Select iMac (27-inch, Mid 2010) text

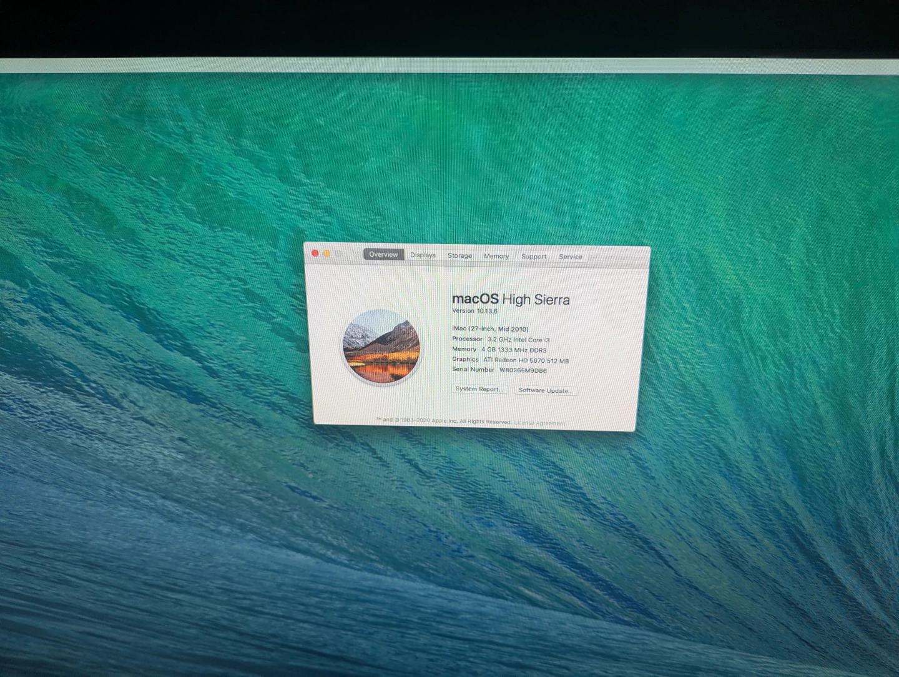point(490,329)
